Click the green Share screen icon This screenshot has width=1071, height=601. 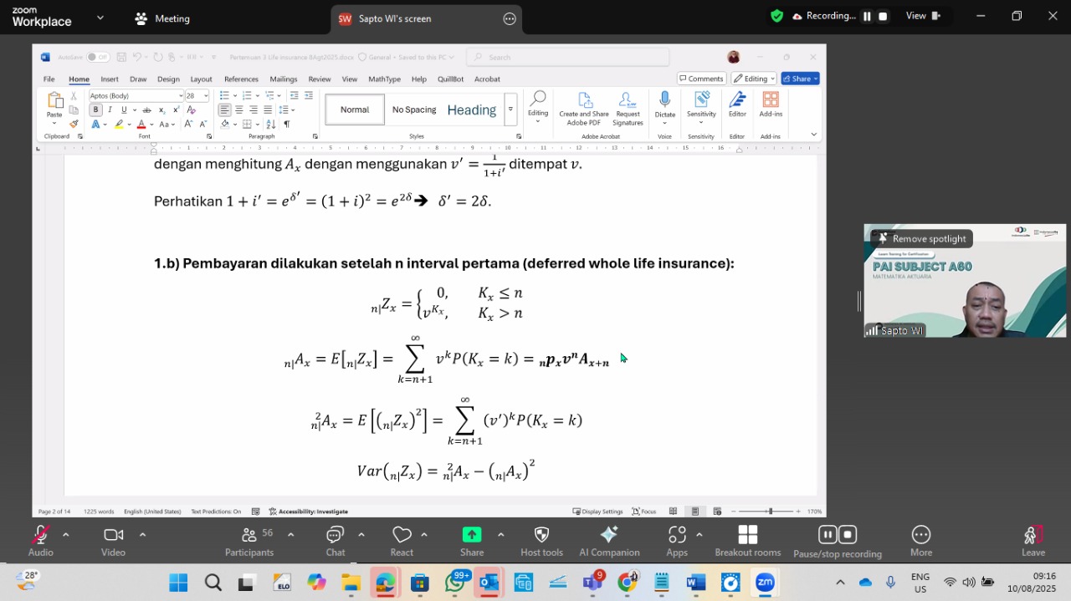[472, 535]
